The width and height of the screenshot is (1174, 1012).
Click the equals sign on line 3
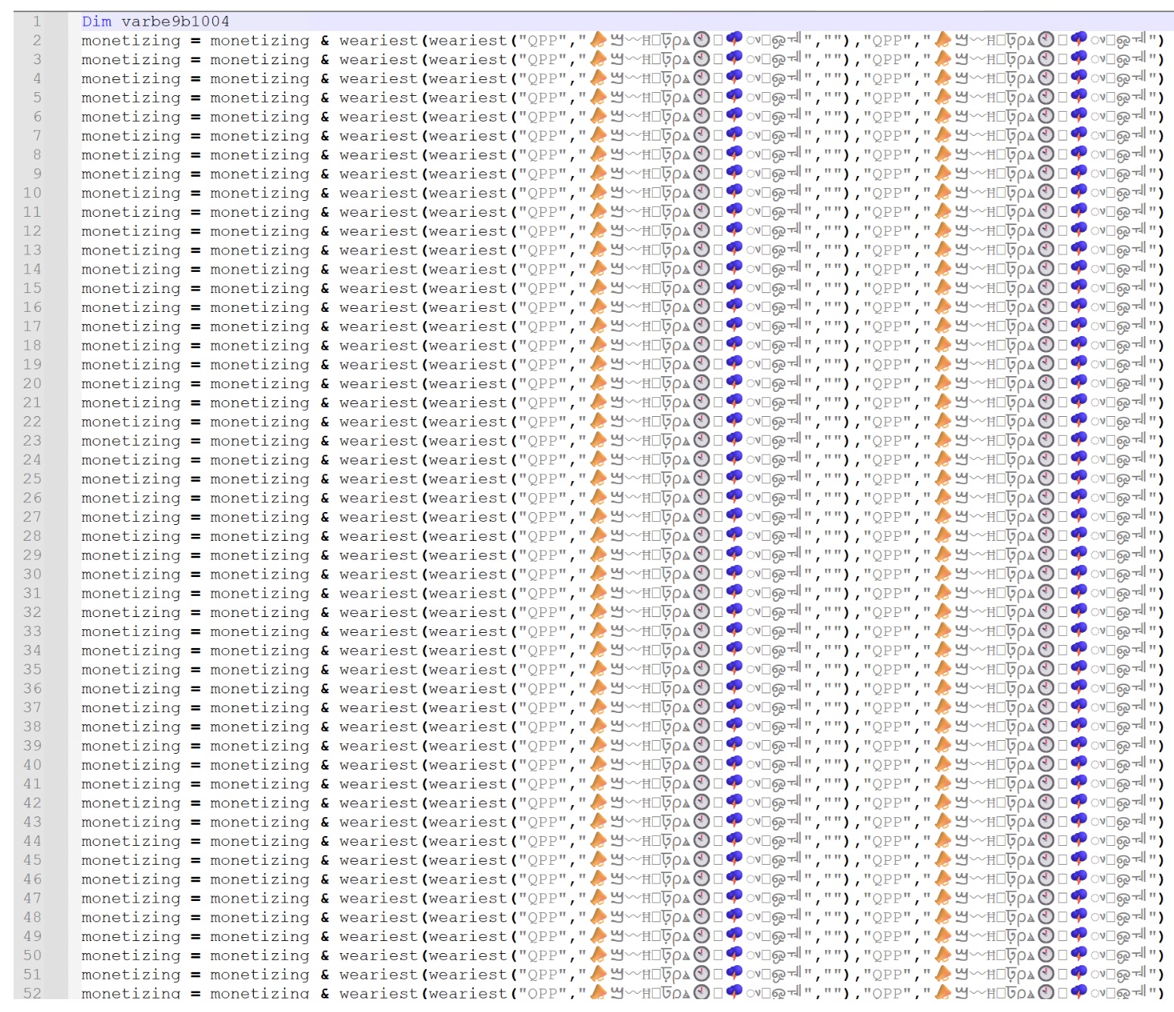pyautogui.click(x=196, y=60)
